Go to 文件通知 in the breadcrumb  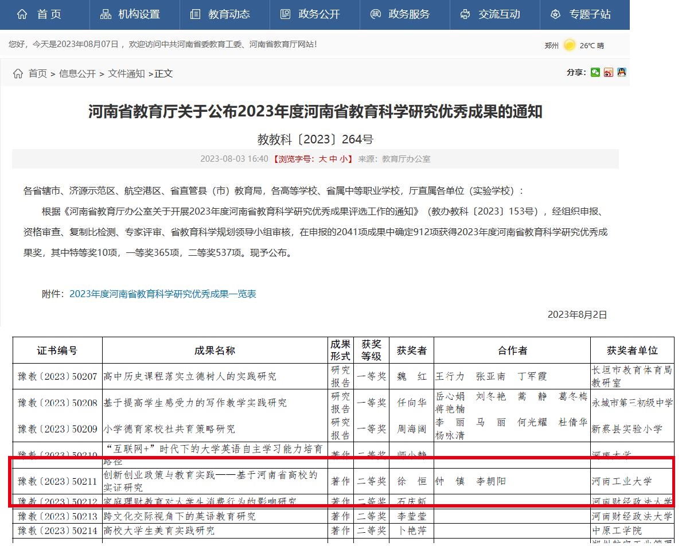(126, 73)
